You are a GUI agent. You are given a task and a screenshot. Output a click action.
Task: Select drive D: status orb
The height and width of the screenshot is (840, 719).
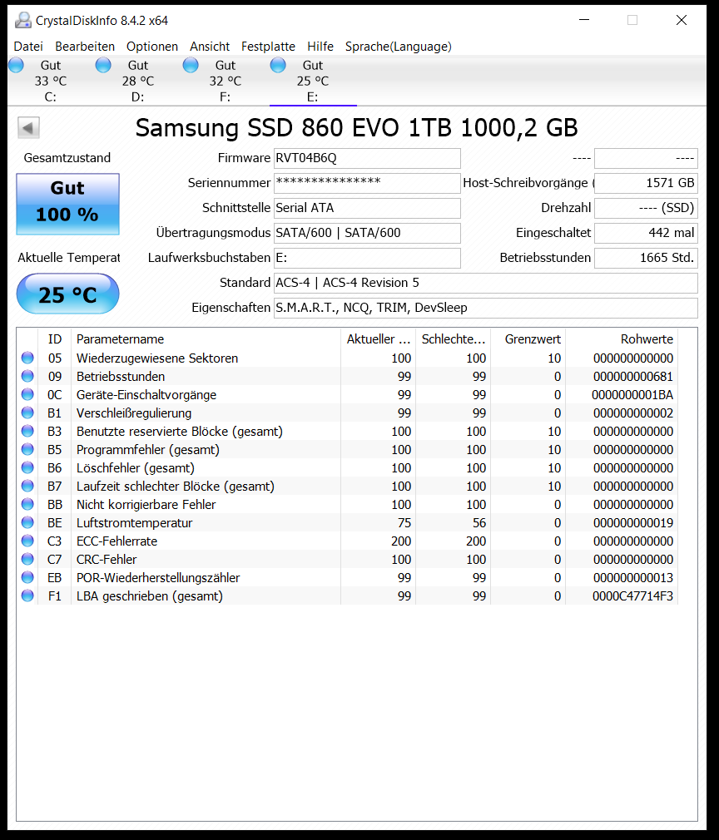103,66
